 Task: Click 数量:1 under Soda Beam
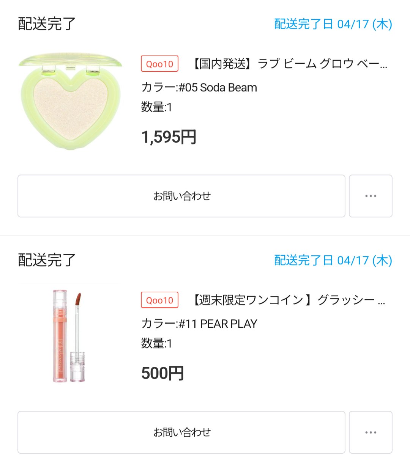156,107
